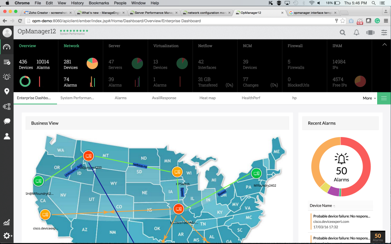The width and height of the screenshot is (391, 244).
Task: Open the reports chart icon in sidebar
Action: point(7,222)
